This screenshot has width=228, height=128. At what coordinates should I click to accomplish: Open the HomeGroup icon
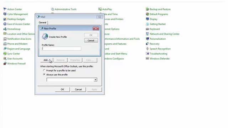pyautogui.click(x=5, y=29)
